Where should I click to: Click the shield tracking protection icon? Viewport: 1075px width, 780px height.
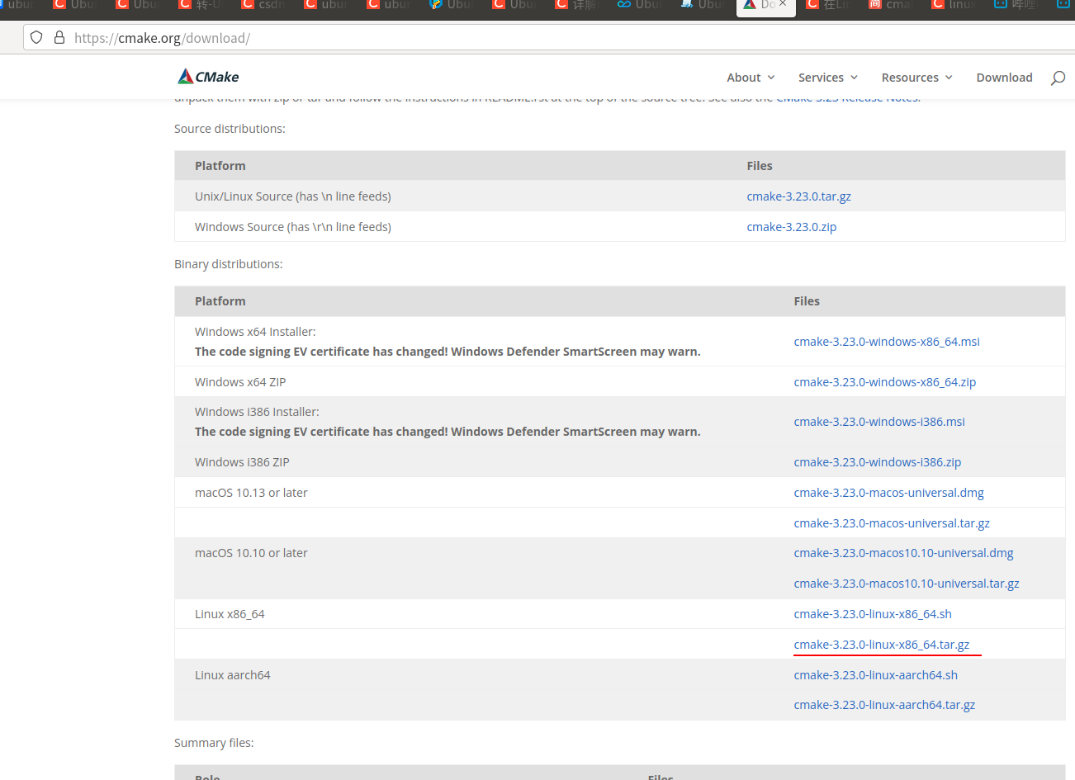[36, 37]
